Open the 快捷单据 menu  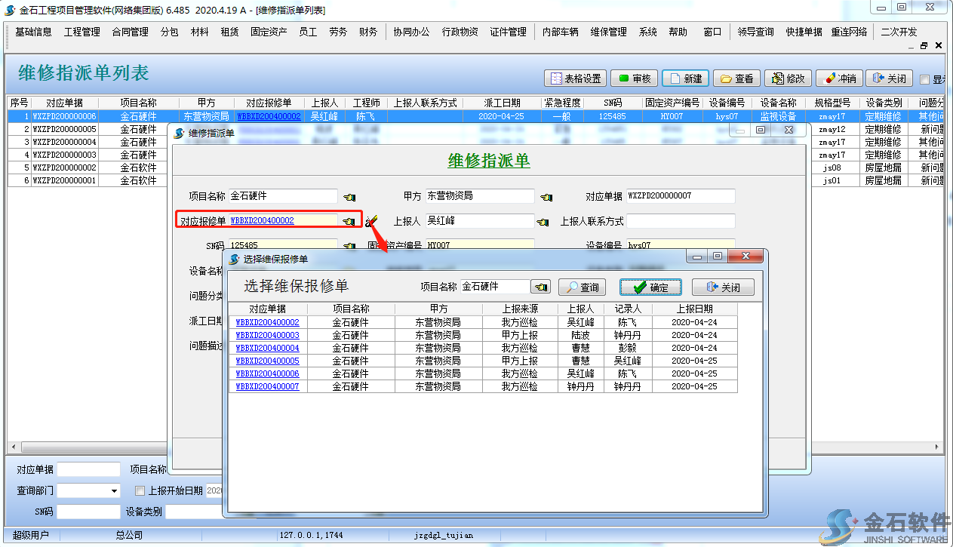click(804, 32)
